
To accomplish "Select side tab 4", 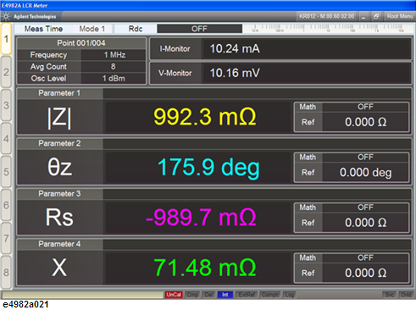I will click(6, 139).
